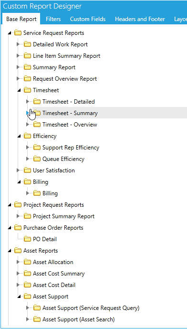
Task: Click Line Item Summary Report folder icon
Action: pos(27,56)
